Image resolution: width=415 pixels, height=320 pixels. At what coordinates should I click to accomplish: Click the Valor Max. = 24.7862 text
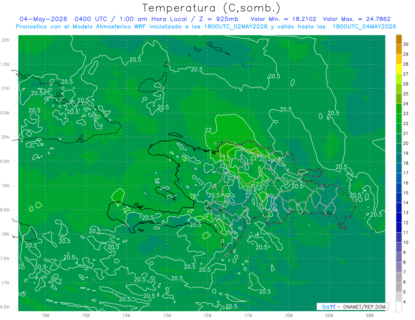click(x=357, y=19)
